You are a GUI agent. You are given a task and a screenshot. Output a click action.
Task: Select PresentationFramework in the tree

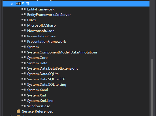point(46,42)
